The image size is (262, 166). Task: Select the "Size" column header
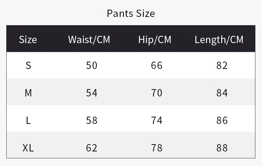(x=28, y=40)
